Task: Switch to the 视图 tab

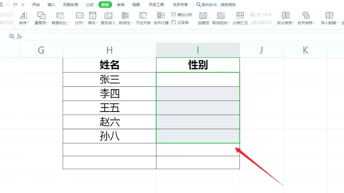Action: pyautogui.click(x=136, y=5)
